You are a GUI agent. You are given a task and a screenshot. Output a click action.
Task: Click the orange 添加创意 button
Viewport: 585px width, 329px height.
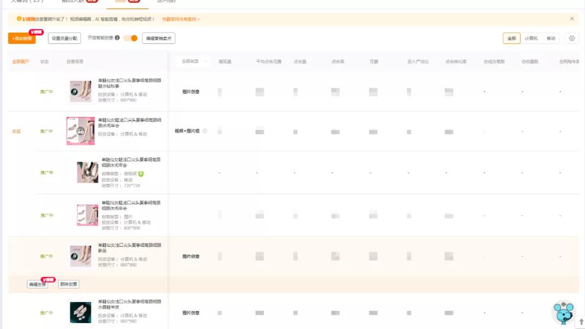click(22, 38)
